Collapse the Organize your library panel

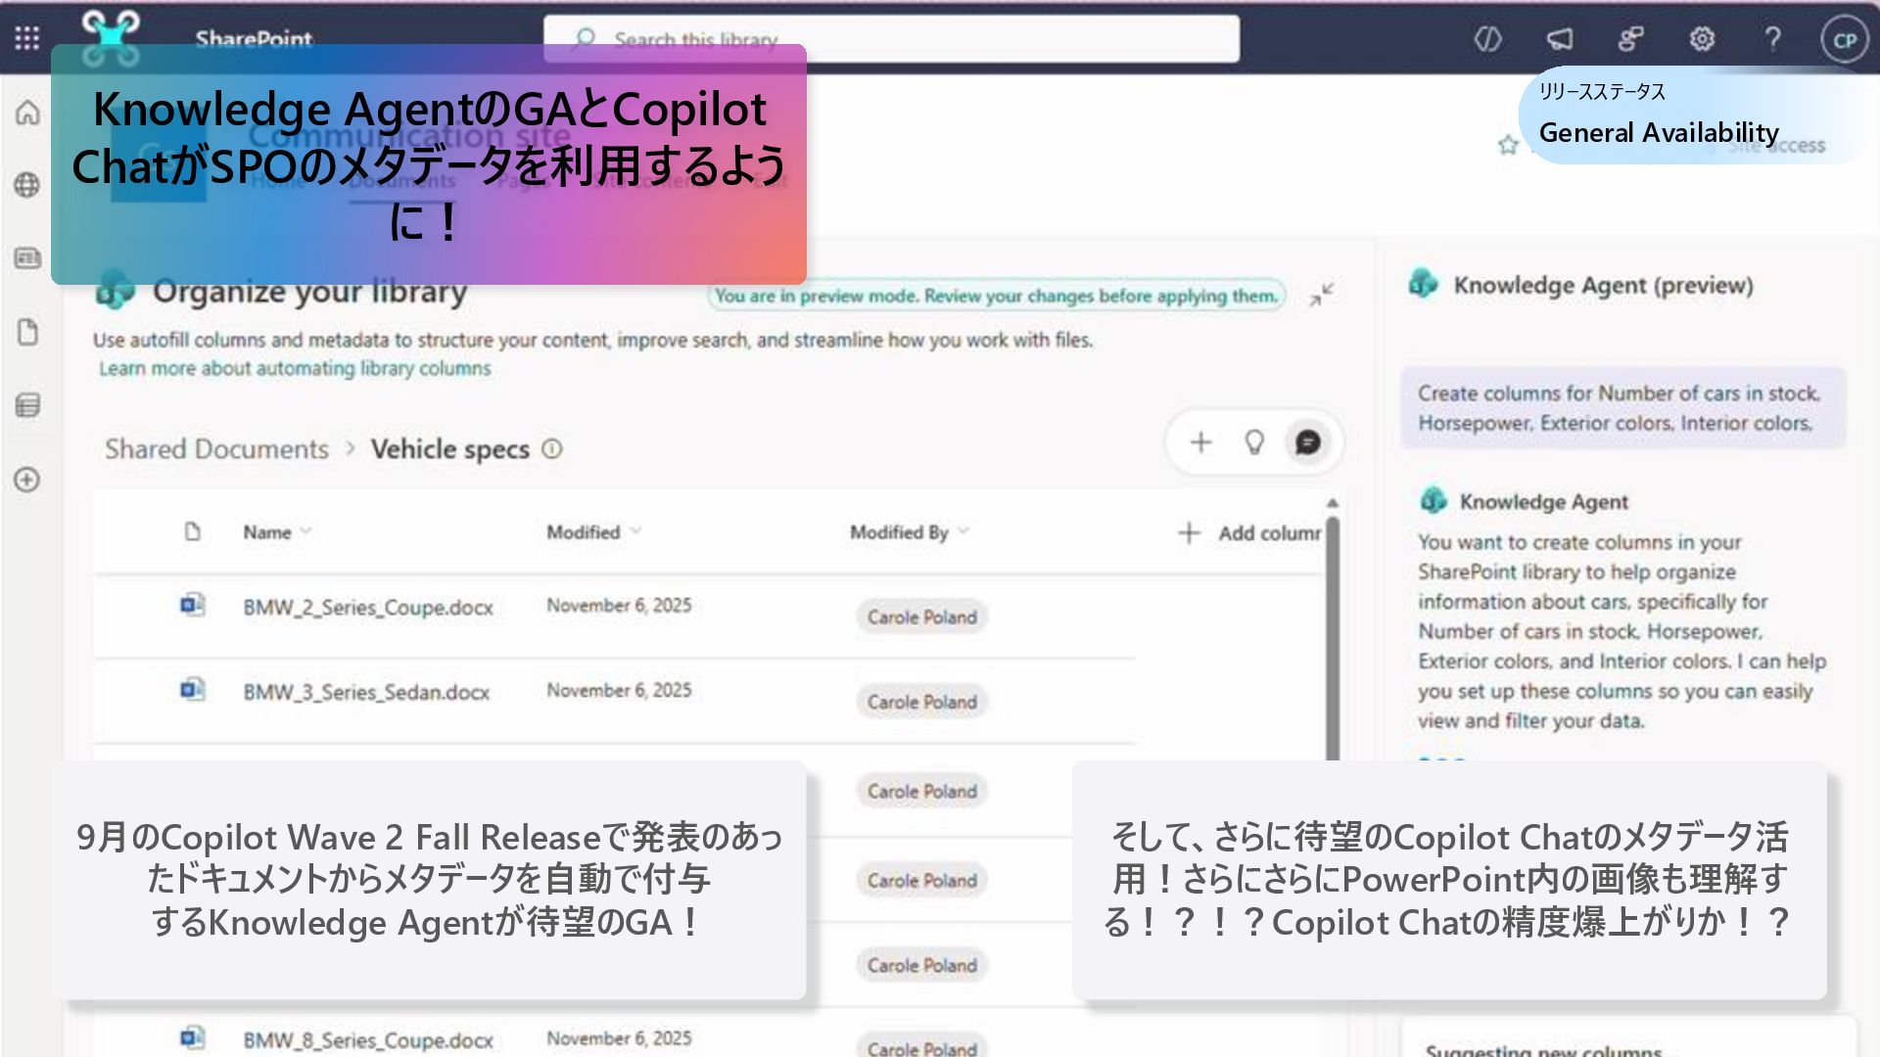coord(1322,294)
